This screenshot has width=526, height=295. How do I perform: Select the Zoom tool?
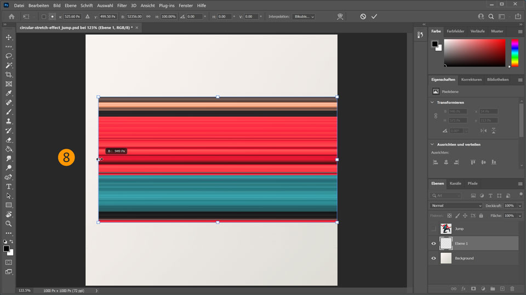pos(9,223)
